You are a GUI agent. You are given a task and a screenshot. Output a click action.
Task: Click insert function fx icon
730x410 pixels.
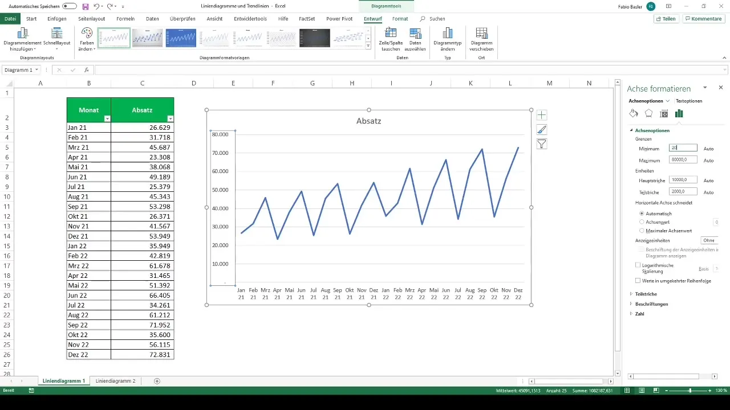[x=87, y=70]
